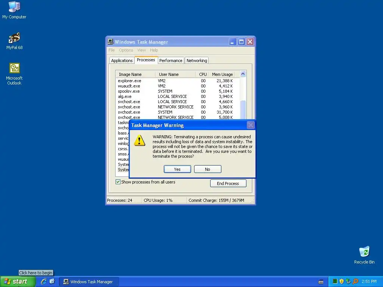
Task: Click LOCAL SERVICE in the alg.exe row
Action: [x=172, y=96]
